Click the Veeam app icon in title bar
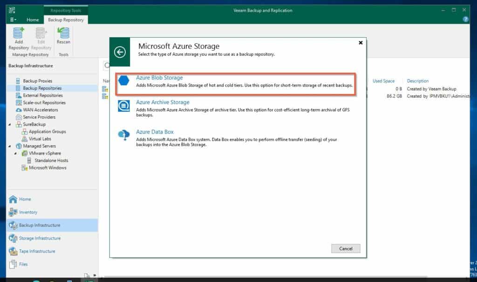The width and height of the screenshot is (477, 282). click(x=12, y=10)
